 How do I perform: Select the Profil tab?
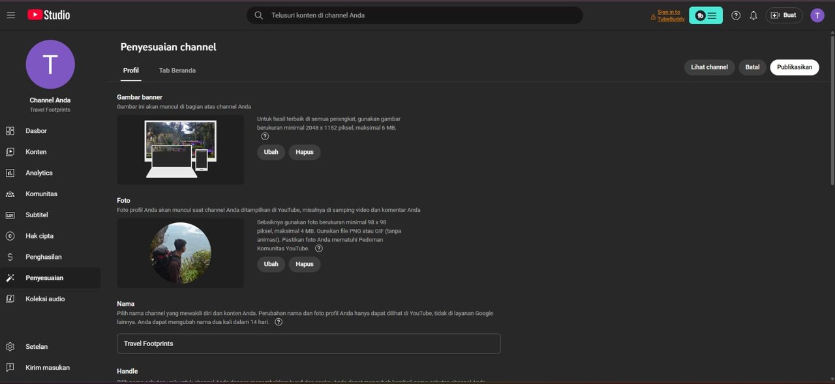(x=131, y=70)
